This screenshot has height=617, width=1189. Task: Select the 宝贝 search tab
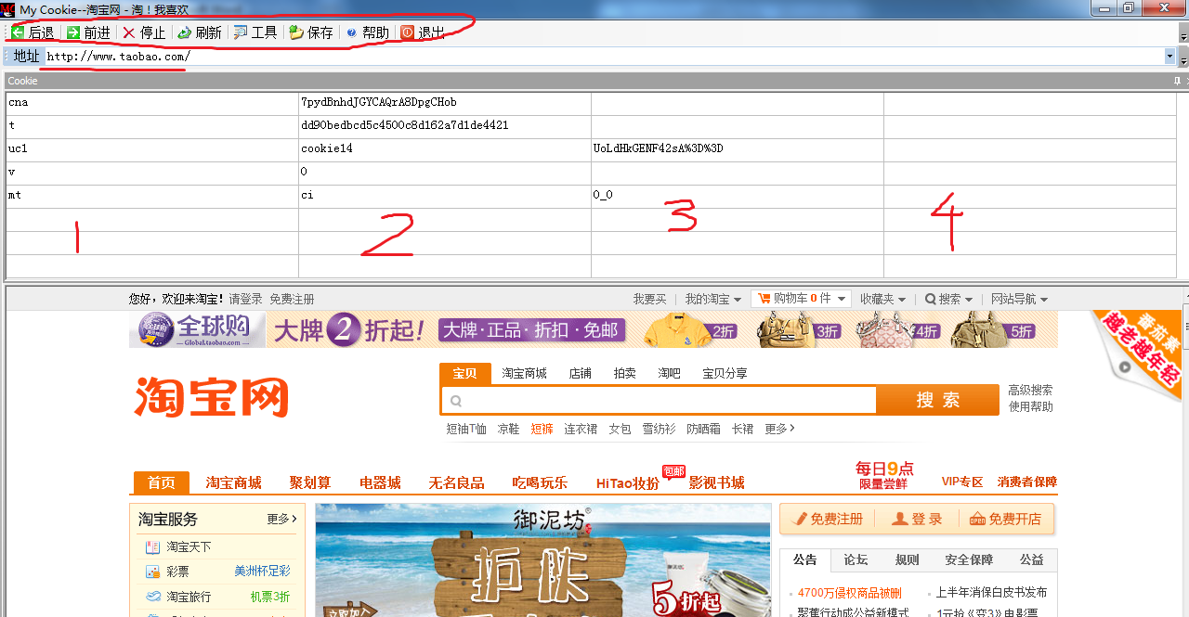[464, 373]
